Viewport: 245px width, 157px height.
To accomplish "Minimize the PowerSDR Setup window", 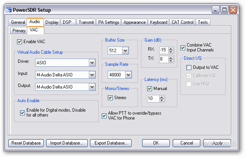I will [x=216, y=10].
